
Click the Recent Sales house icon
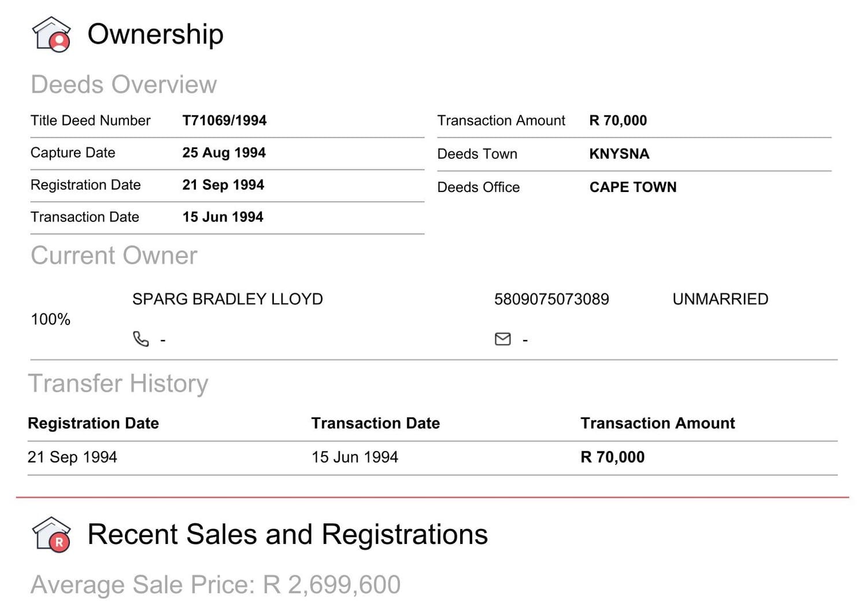[x=51, y=535]
